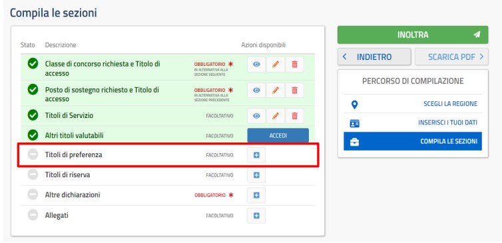Submit the application with INOLTRA button

(x=413, y=35)
